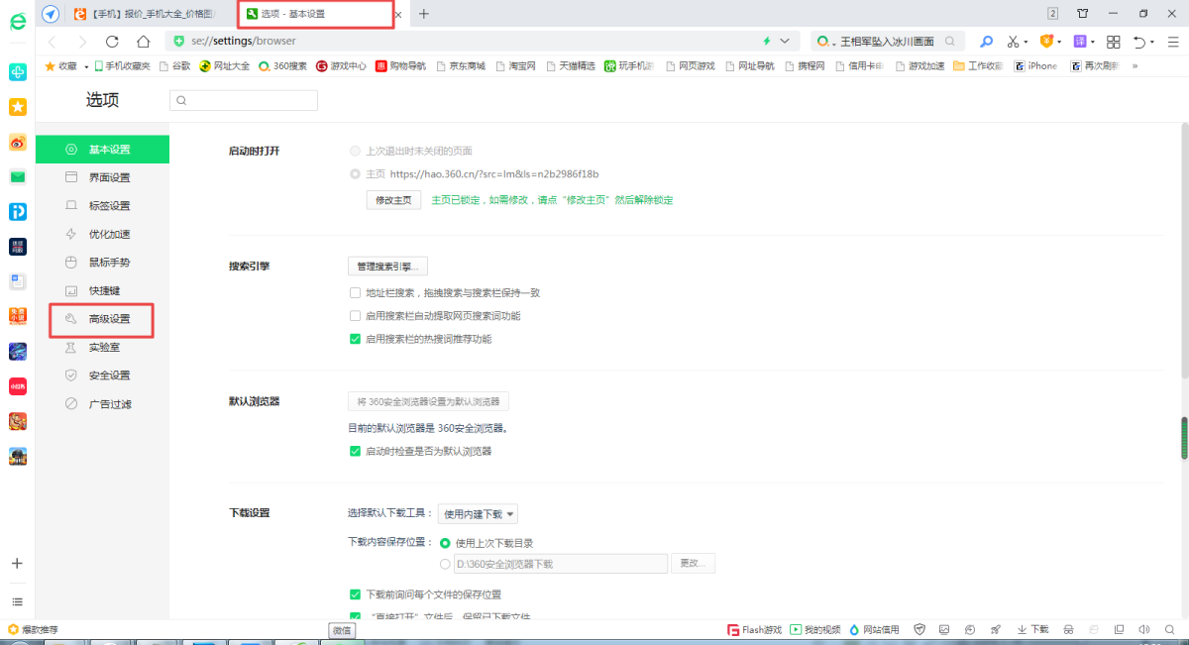The width and height of the screenshot is (1189, 645).
Task: Click inside the options search field
Action: tap(245, 100)
